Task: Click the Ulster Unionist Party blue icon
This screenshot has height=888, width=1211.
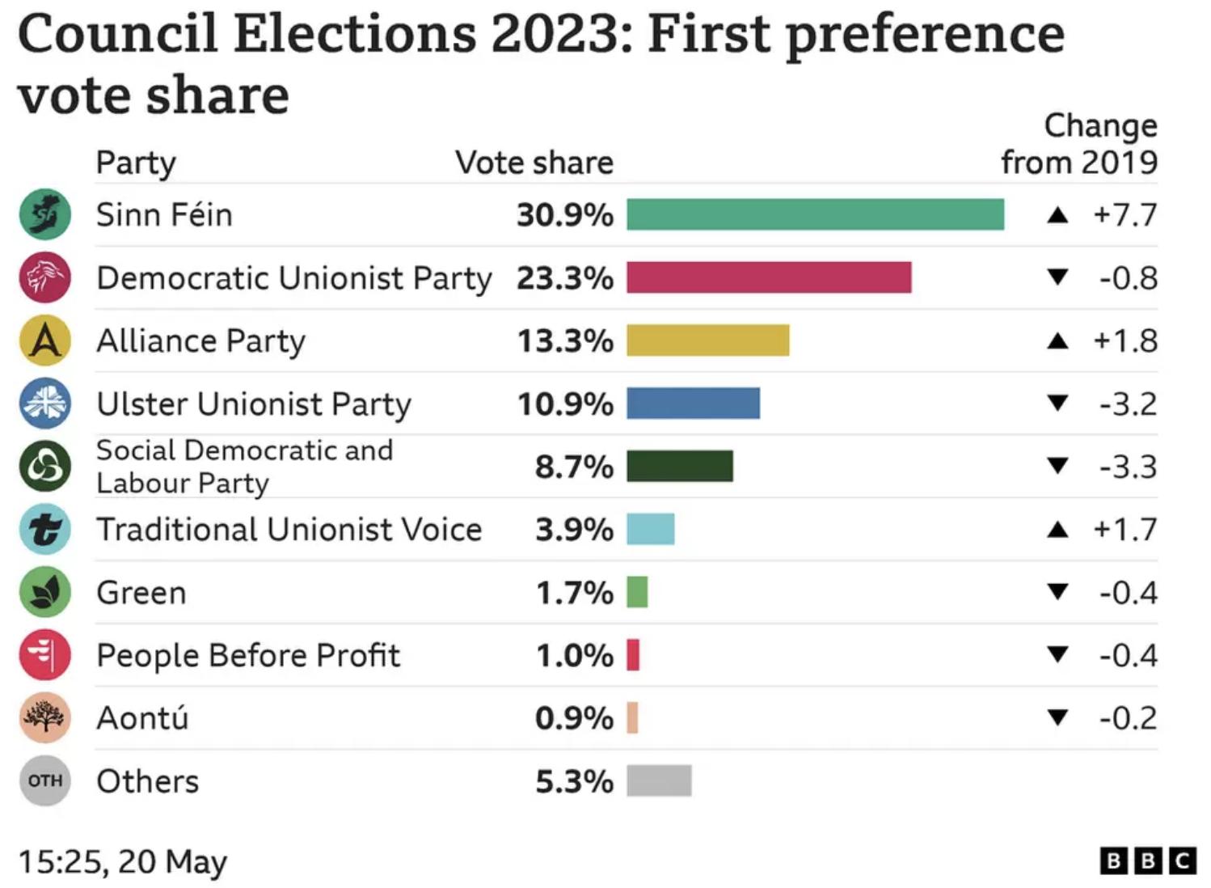Action: coord(45,404)
